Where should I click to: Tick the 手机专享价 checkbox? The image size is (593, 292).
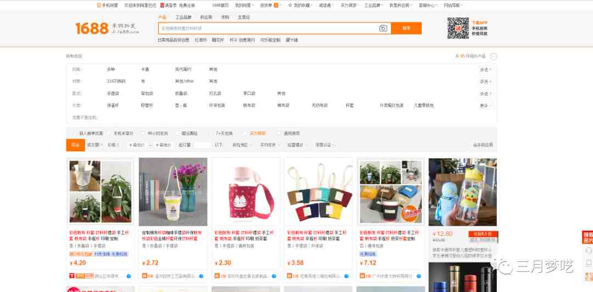109,133
